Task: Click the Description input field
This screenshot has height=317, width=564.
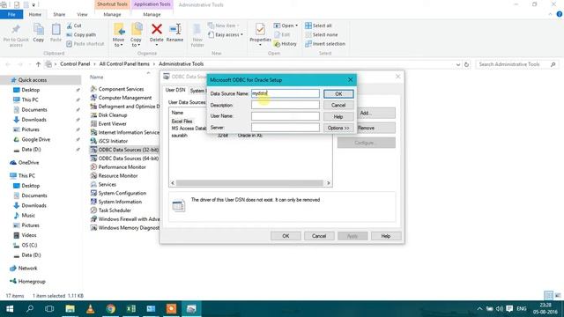Action: [x=285, y=105]
